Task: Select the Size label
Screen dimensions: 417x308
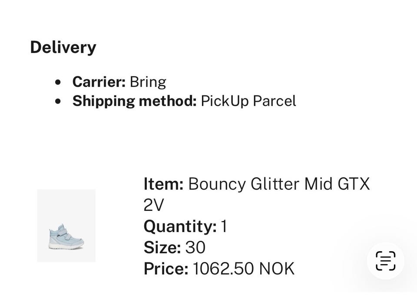Action: pos(162,247)
